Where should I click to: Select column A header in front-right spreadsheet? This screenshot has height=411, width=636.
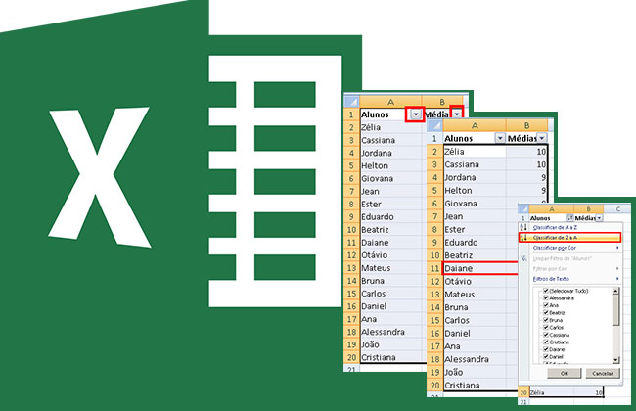pos(551,209)
